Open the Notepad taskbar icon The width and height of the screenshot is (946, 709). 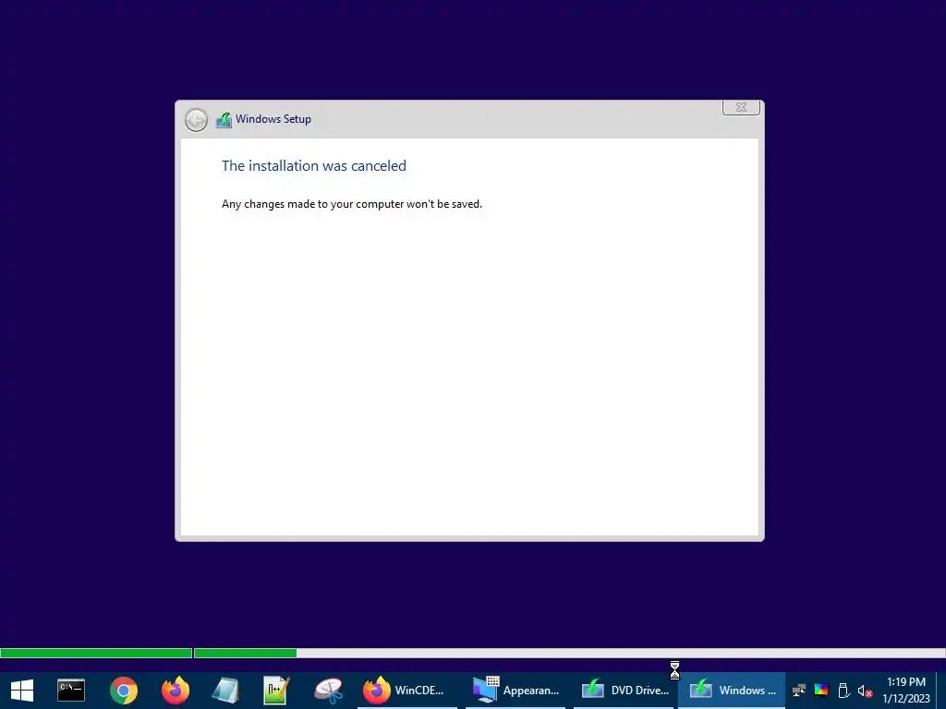225,691
